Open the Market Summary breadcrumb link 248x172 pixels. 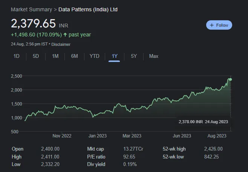pos(32,9)
